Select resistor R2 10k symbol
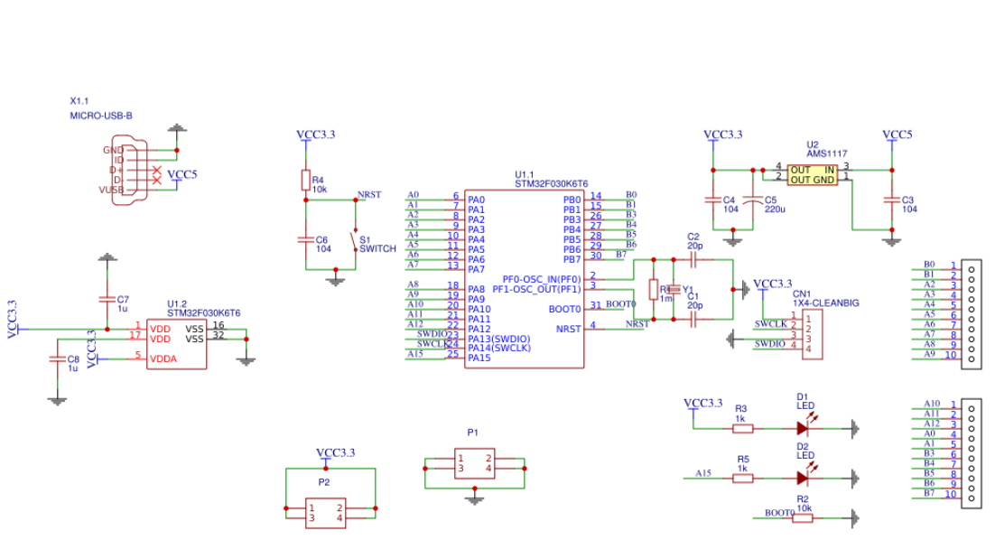The width and height of the screenshot is (995, 549). coord(802,518)
